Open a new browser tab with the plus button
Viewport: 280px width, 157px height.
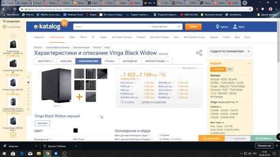click(245, 3)
